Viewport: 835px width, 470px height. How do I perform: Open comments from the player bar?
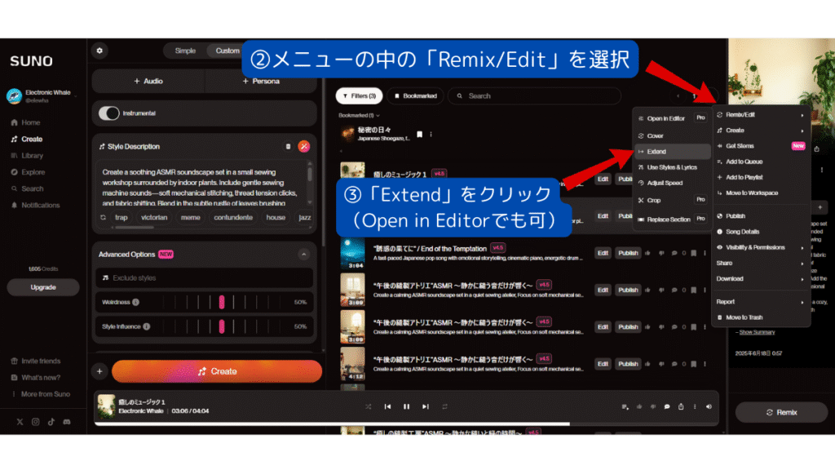click(x=667, y=406)
